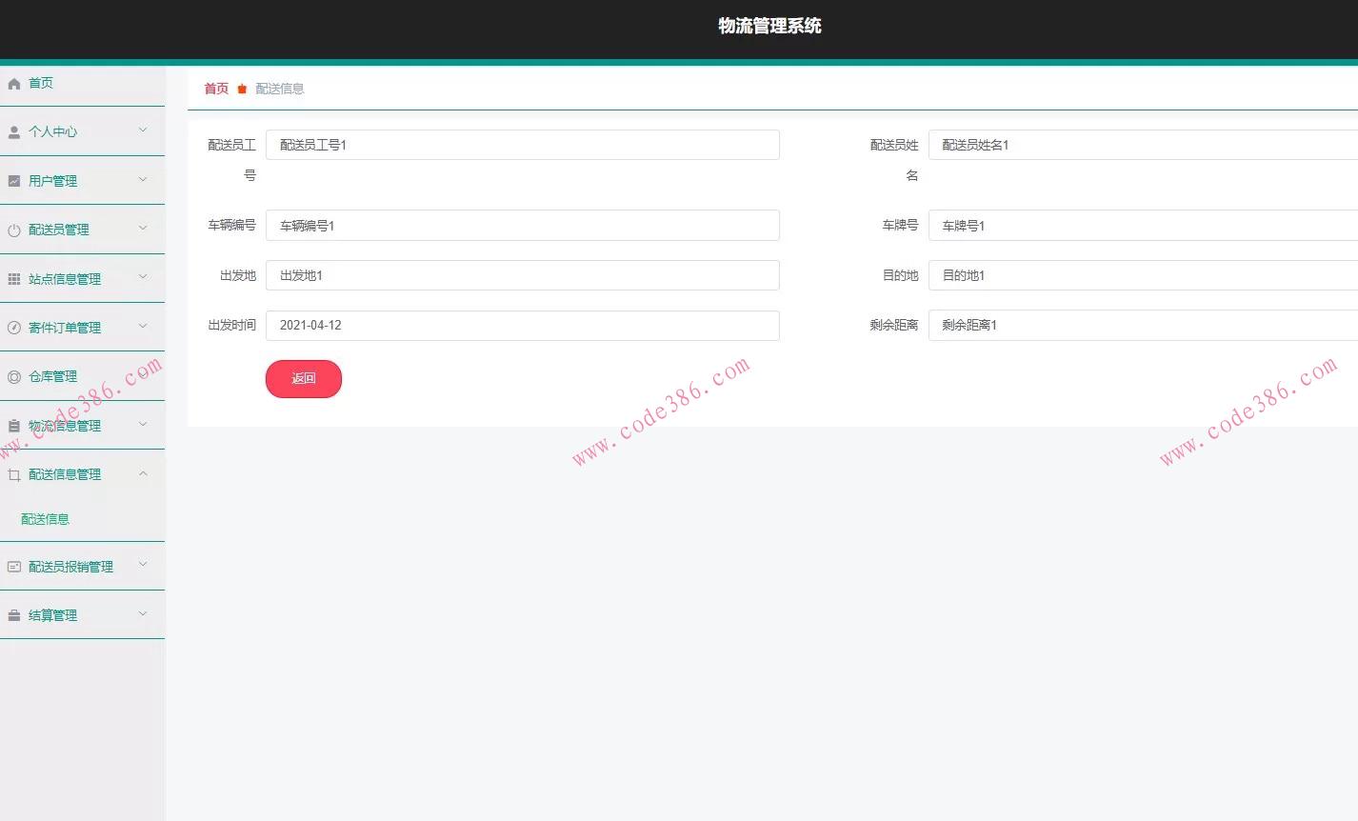
Task: Click the grid icon for 站点信息管理
Action: coord(14,279)
